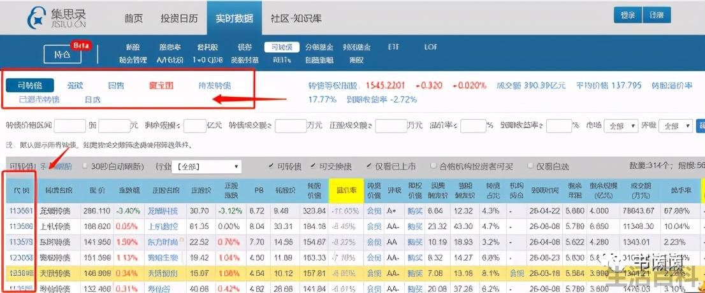Open the 投资日历 navigation item

tap(179, 18)
